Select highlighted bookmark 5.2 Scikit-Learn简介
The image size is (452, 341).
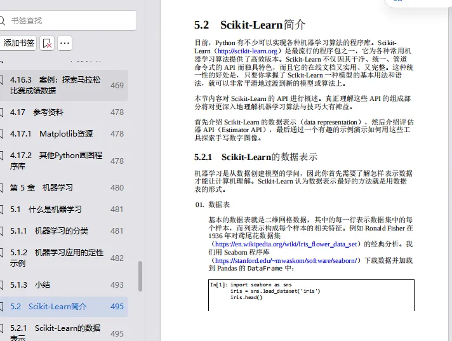(63, 307)
